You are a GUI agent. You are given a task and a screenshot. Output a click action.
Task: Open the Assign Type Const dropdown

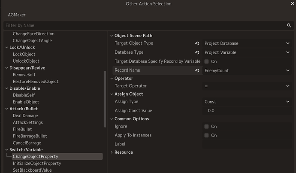point(247,102)
